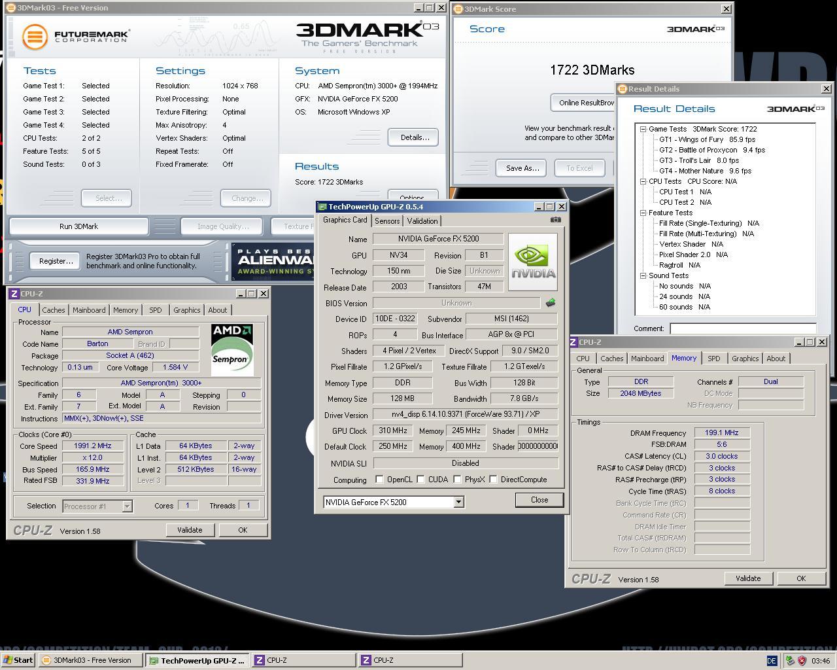
Task: Click the Futuremark Corporation logo
Action: click(76, 36)
